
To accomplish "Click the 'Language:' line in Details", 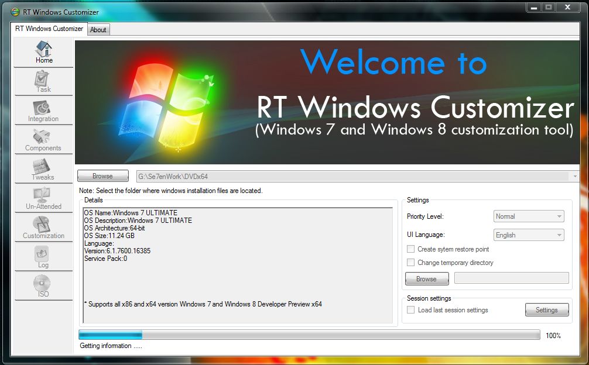I will [x=99, y=243].
